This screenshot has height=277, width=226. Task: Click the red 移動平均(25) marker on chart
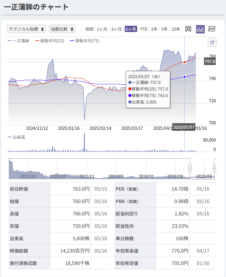tap(184, 62)
